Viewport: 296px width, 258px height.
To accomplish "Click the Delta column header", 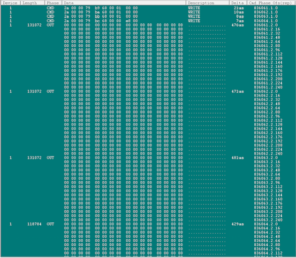I will click(x=238, y=3).
